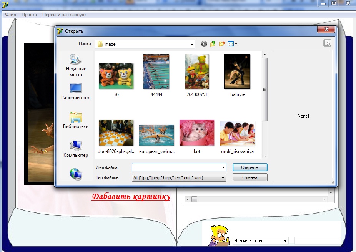Open the view menu dropdown arrow

pyautogui.click(x=236, y=44)
